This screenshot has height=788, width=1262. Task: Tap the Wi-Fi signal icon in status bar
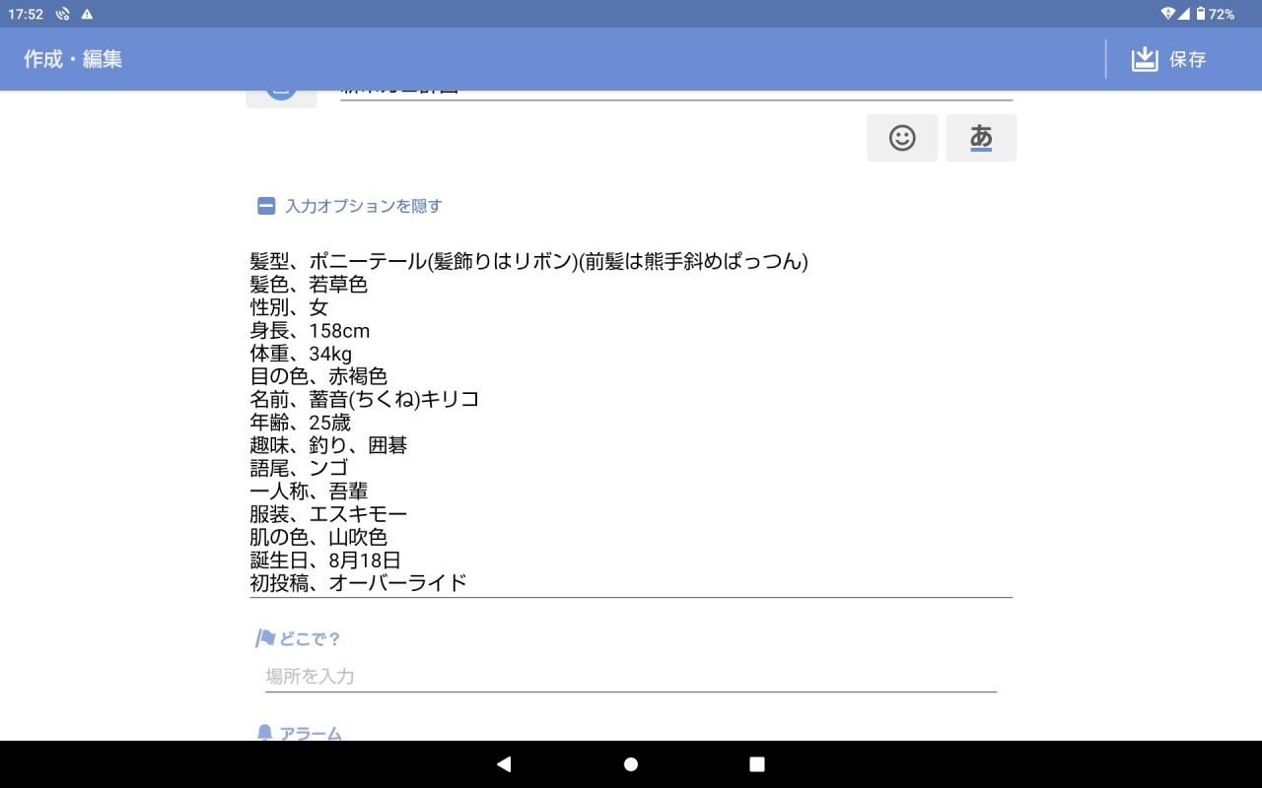point(1168,14)
